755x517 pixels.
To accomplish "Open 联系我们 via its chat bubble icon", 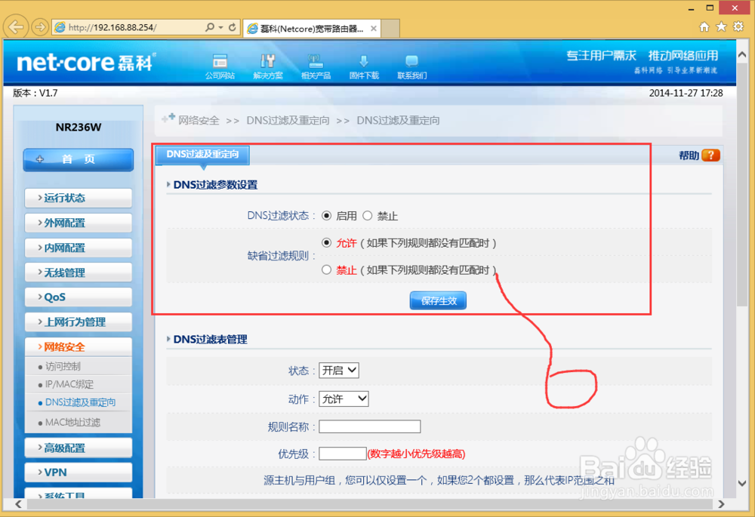I will tap(411, 61).
